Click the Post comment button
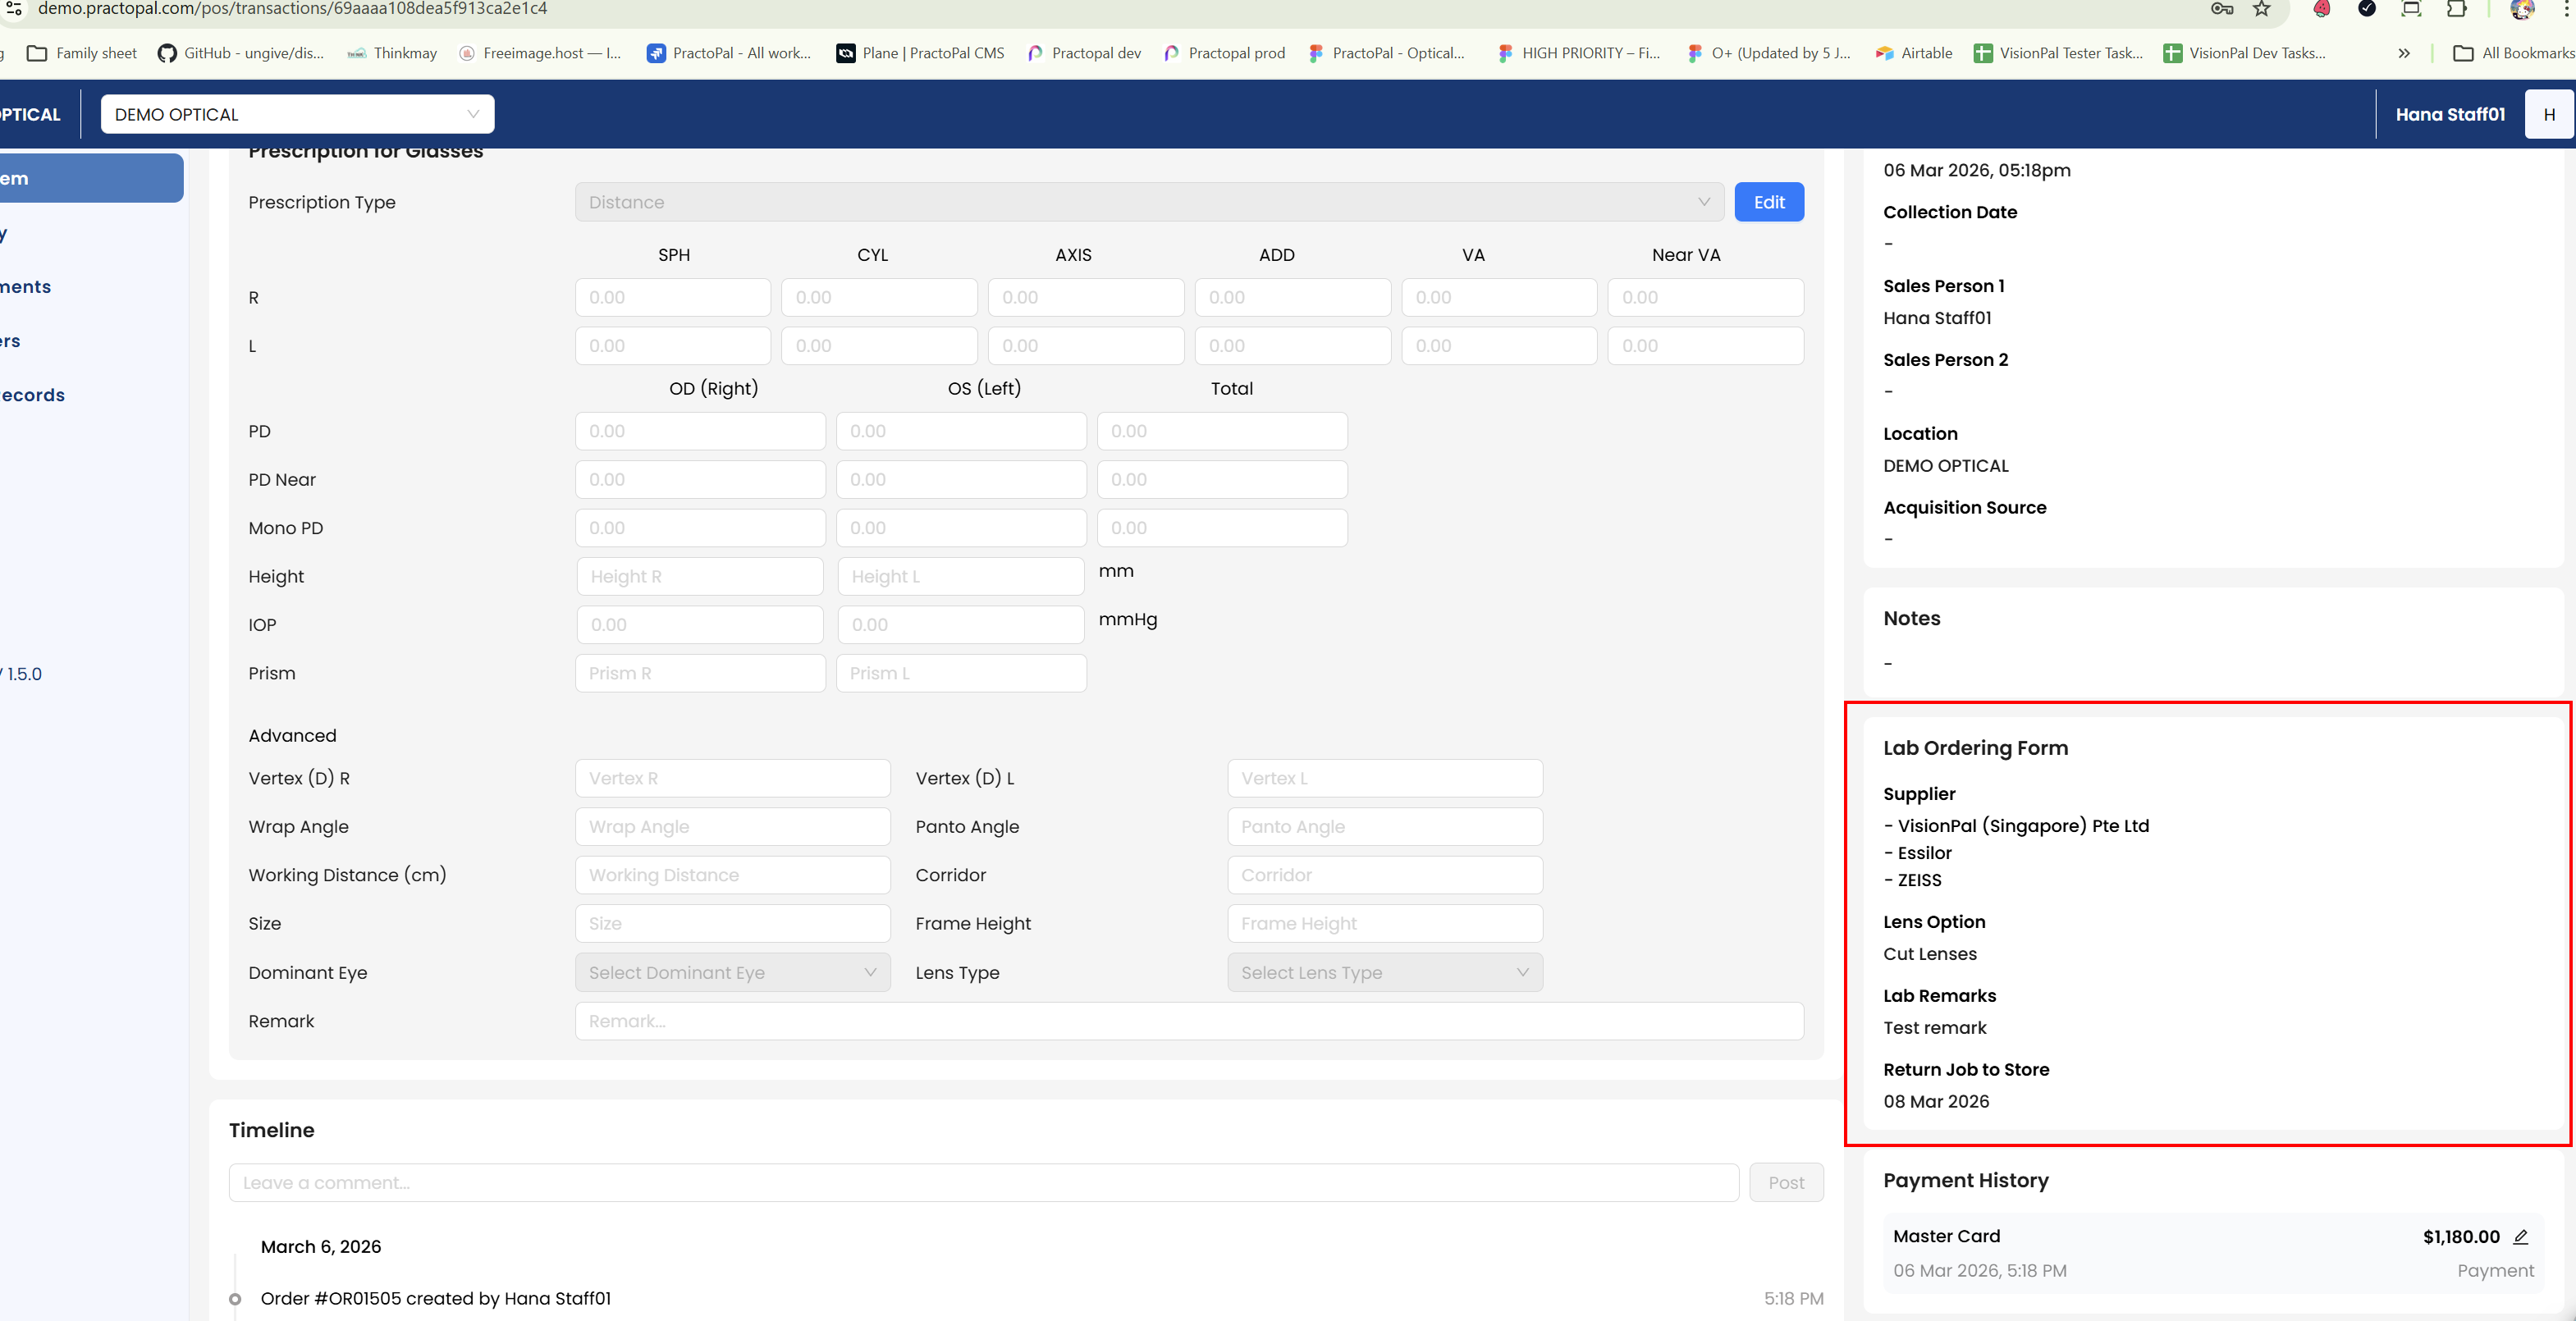The height and width of the screenshot is (1321, 2576). click(x=1785, y=1182)
